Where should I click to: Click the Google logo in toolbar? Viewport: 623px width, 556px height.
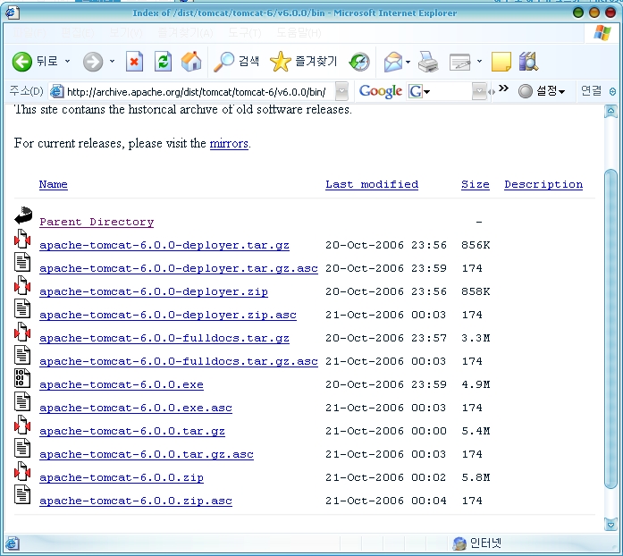pos(381,92)
